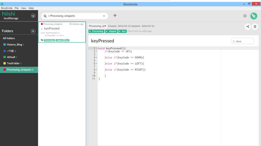The height and width of the screenshot is (146, 261).
Task: Remove the Processing tag
Action: pyautogui.click(x=90, y=31)
